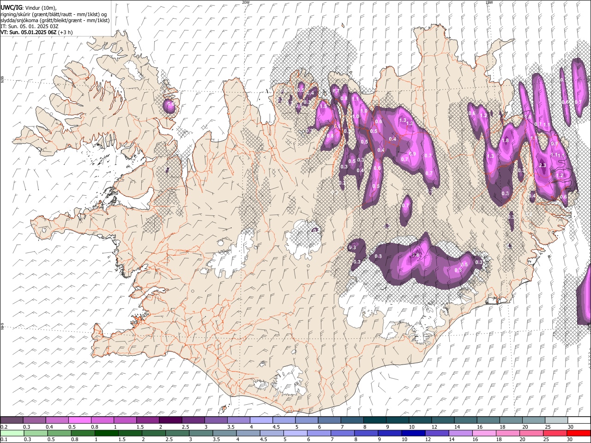Click the '(+3 h)' forecast offset text
This screenshot has height=443, width=591.
pyautogui.click(x=66, y=32)
